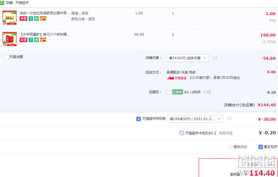Click the black unit price 1.00 of the garbage bags

(139, 13)
